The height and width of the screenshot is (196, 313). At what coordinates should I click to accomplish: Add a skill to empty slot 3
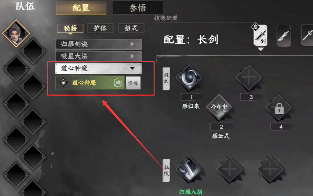[248, 77]
